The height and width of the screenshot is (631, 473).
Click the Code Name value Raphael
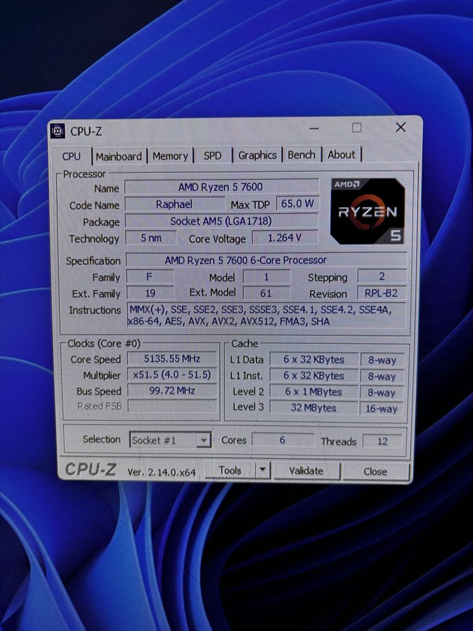tap(174, 204)
